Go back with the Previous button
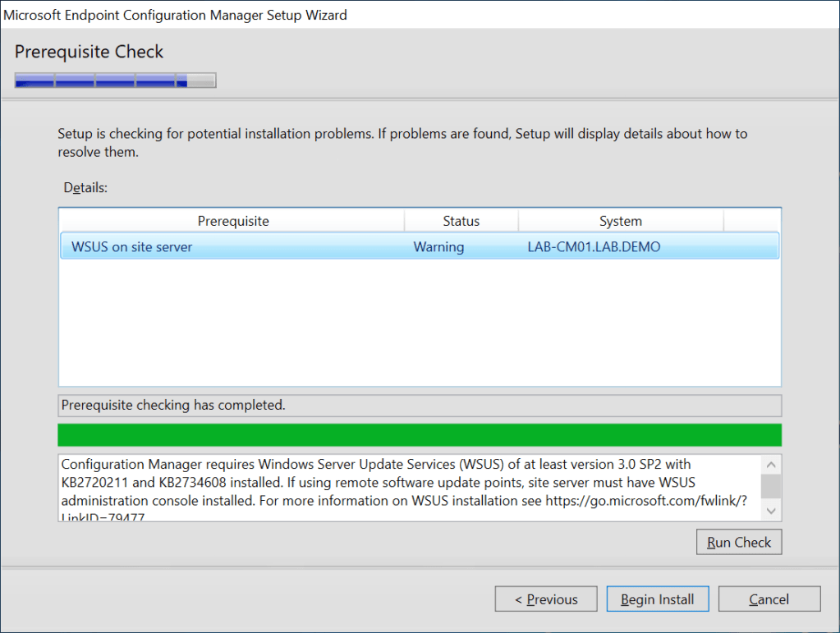 pyautogui.click(x=546, y=599)
